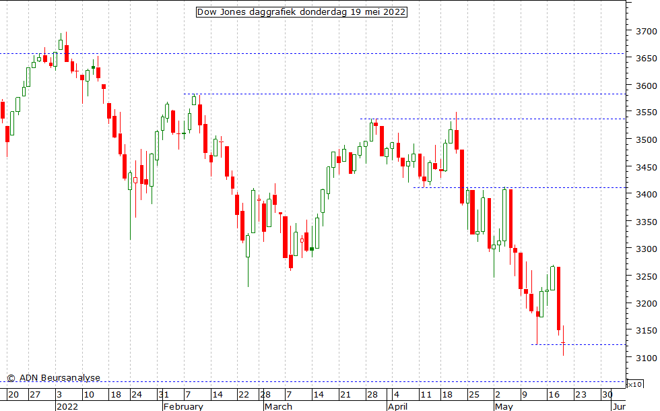
Task: Pick the date label '20' on the time axis
Action: [x=13, y=395]
